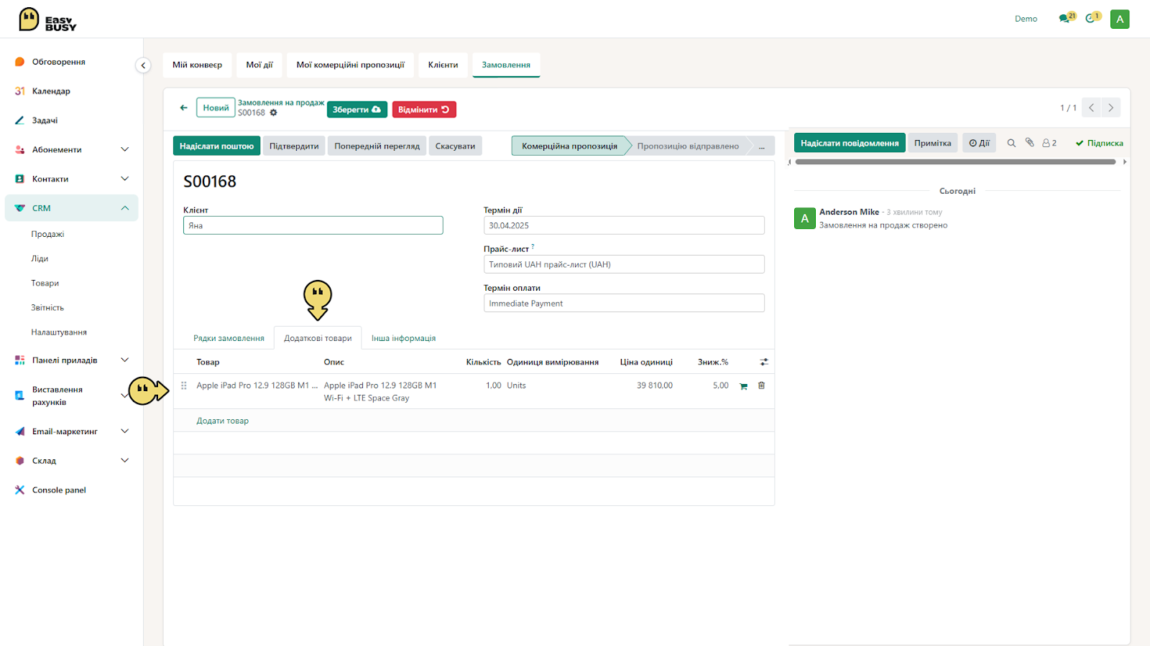
Task: Click the chatter horizontal scrollbar
Action: [955, 162]
